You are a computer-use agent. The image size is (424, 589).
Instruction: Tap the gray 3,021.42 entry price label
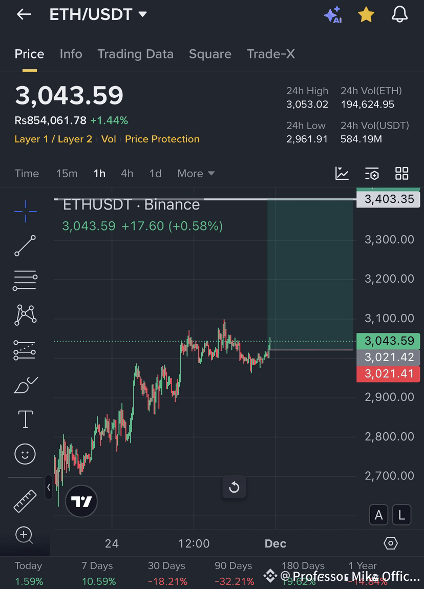tap(388, 357)
